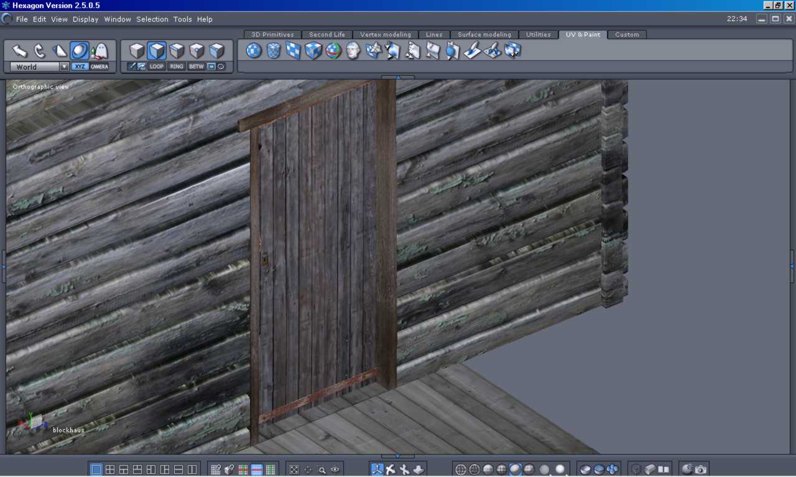Click the eye view icon in bottom bar
The height and width of the screenshot is (477, 796).
335,470
